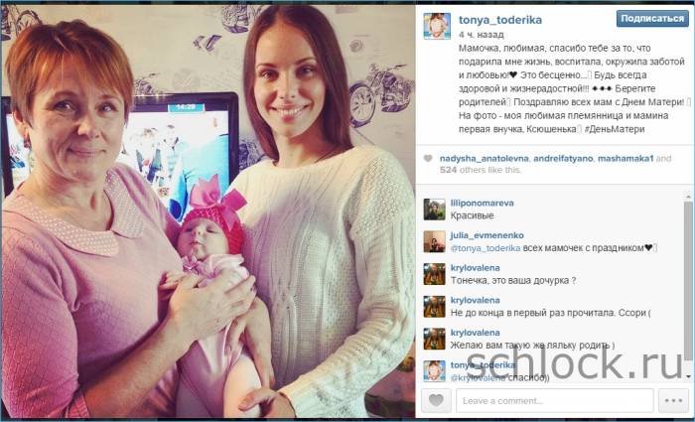Click julia_evmenenko's comment avatar
This screenshot has width=695, height=422.
click(x=434, y=241)
